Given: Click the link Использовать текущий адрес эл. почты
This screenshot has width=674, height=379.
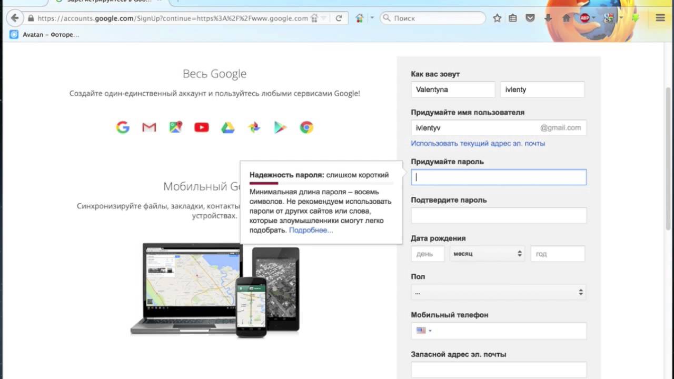Looking at the screenshot, I should [478, 144].
